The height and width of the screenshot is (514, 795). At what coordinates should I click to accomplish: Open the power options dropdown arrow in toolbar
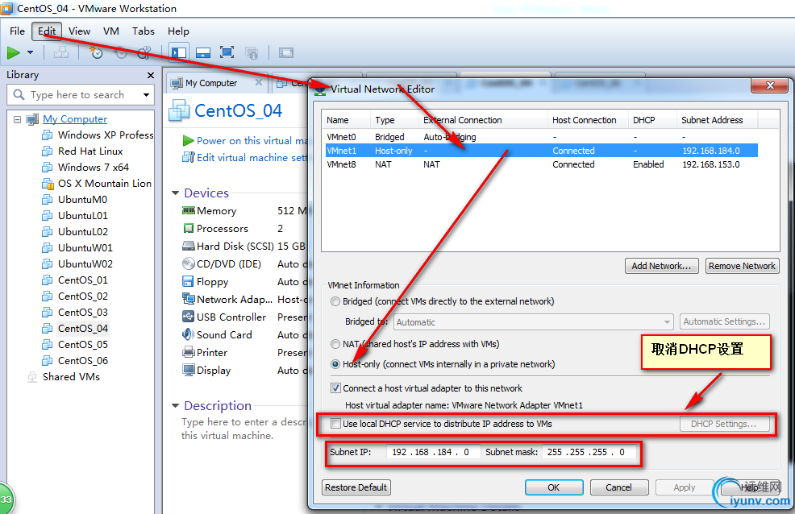tap(31, 52)
